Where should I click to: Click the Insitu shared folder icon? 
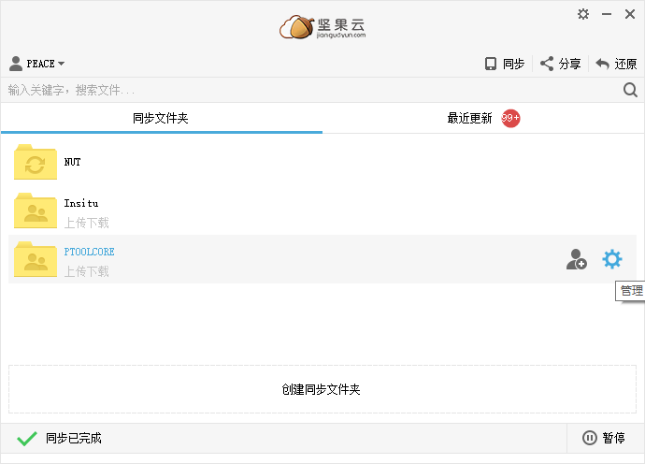[36, 211]
